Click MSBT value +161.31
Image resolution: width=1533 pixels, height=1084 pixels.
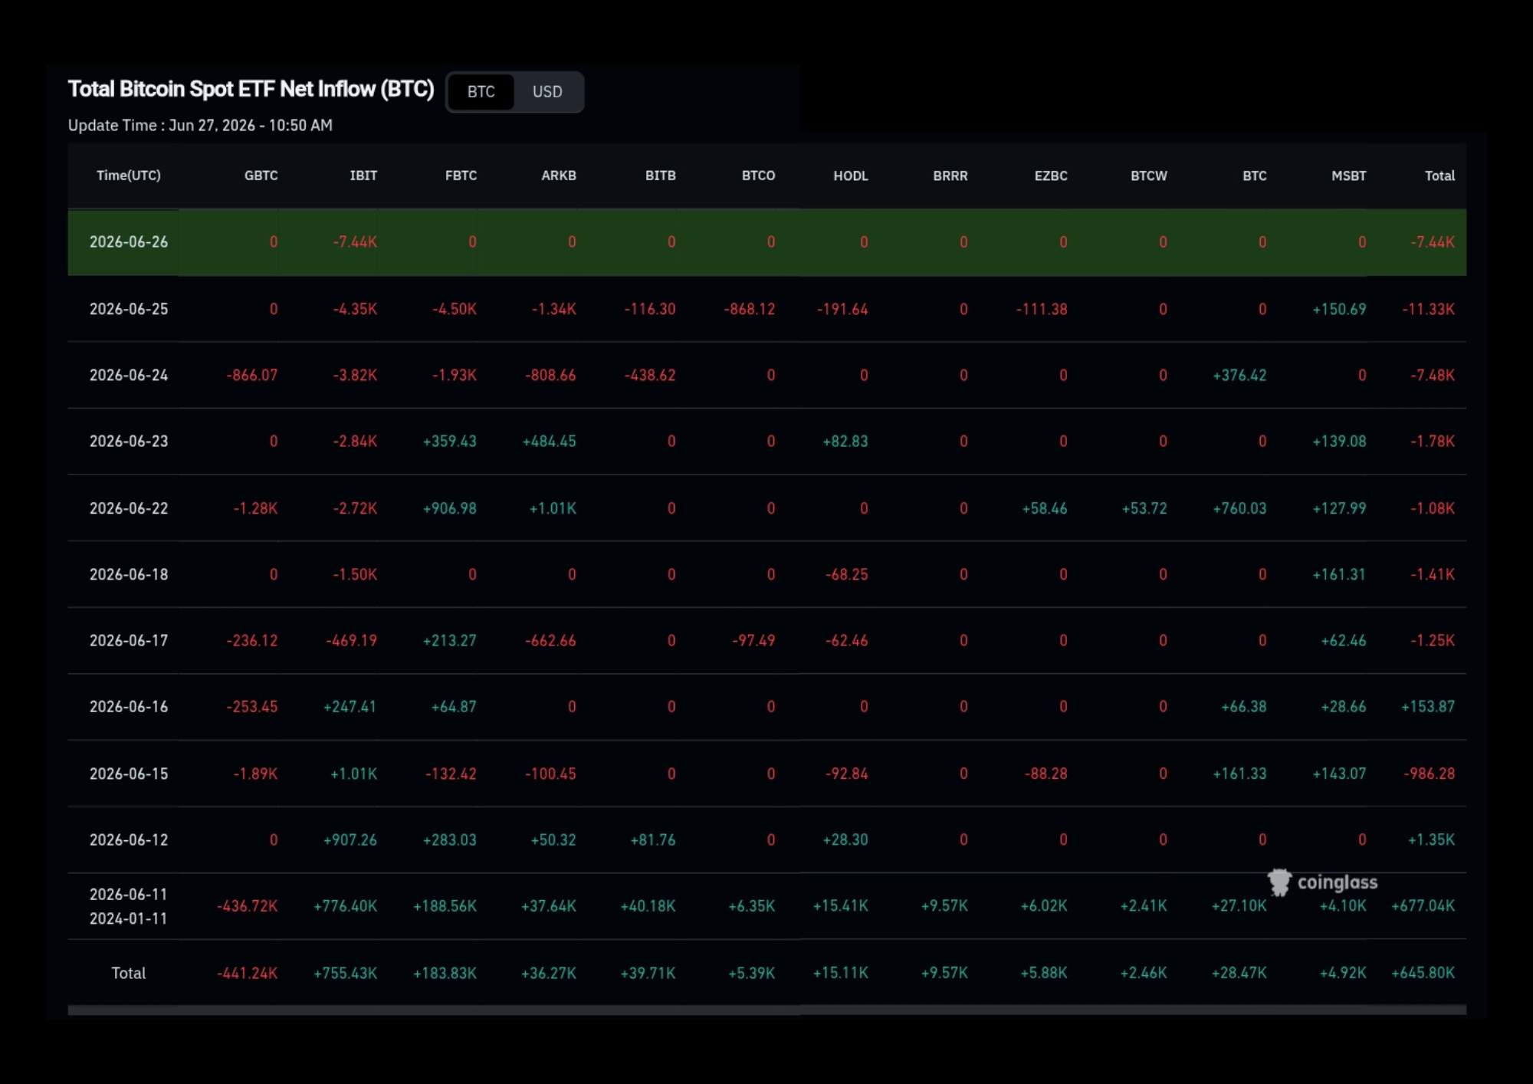click(1339, 574)
